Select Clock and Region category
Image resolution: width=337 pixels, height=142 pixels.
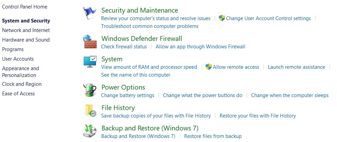(x=22, y=84)
